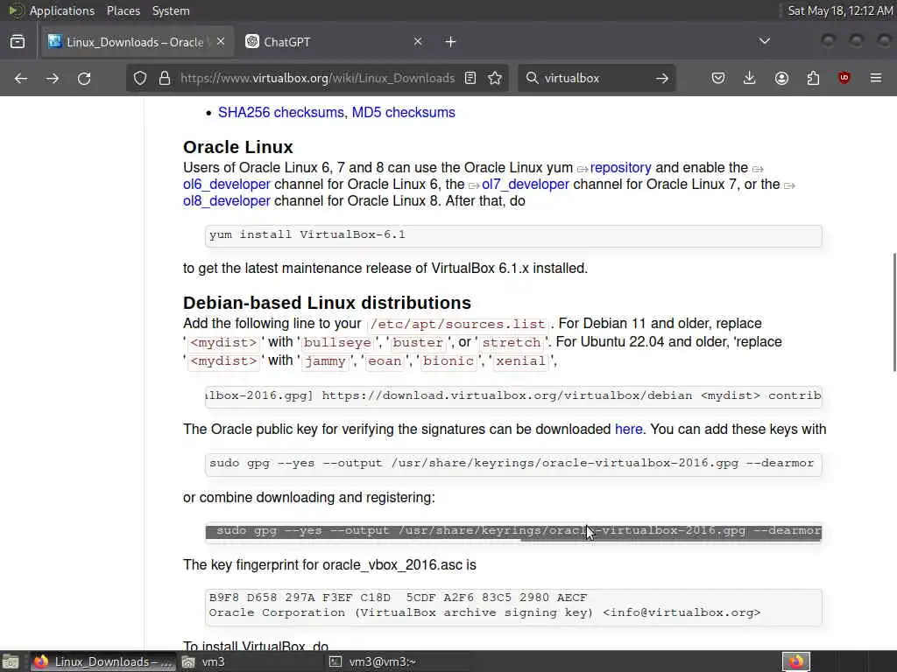Focus the URL address bar
The image size is (897, 672).
tap(317, 78)
